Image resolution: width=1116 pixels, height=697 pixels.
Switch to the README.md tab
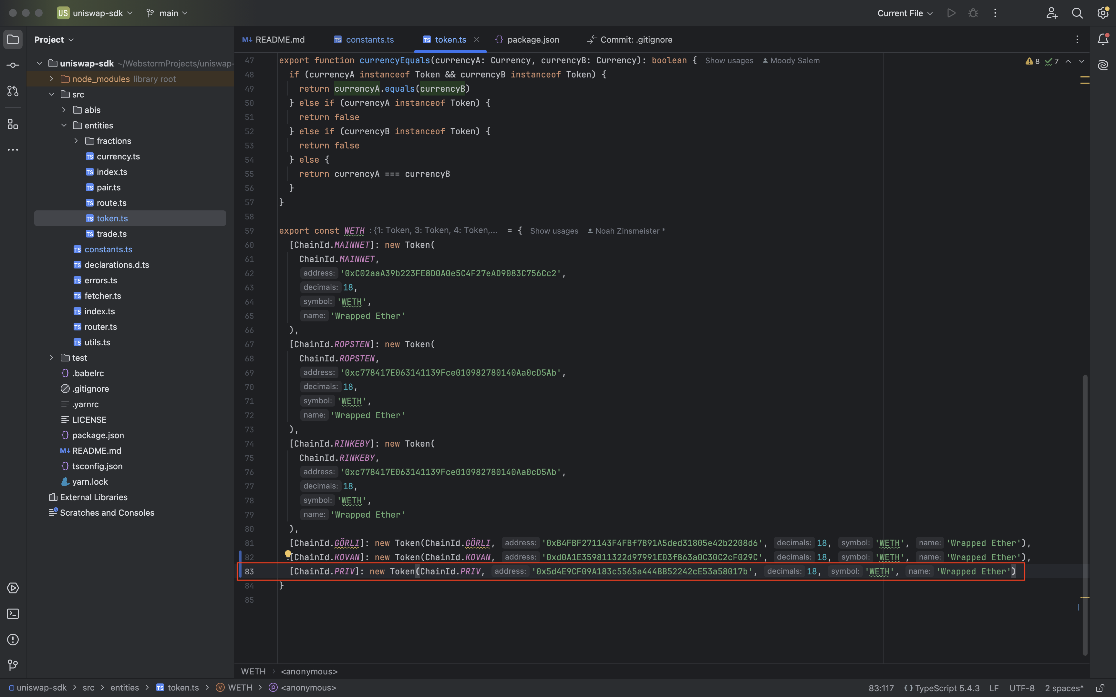pyautogui.click(x=274, y=40)
